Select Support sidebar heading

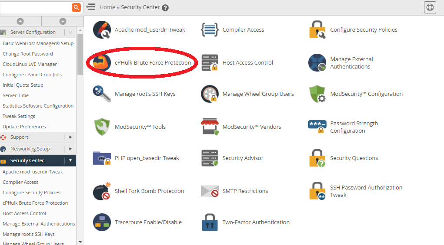19,137
